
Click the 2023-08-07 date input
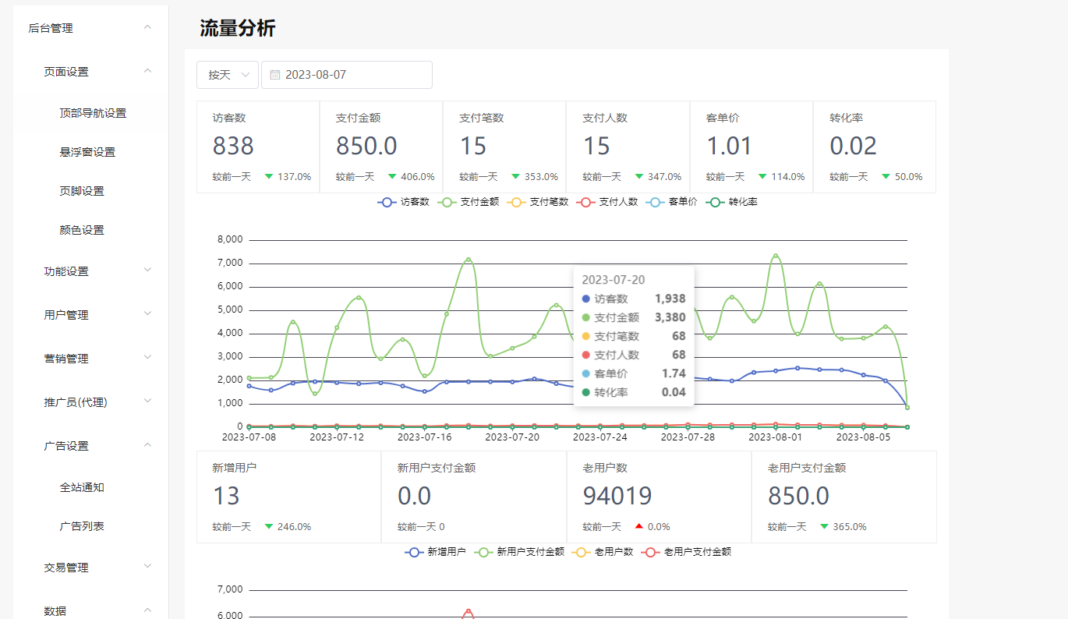coord(347,75)
